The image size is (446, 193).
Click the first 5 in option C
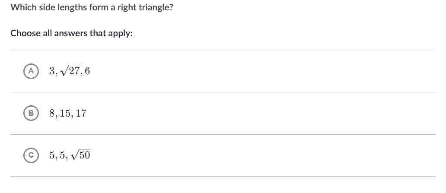52,155
